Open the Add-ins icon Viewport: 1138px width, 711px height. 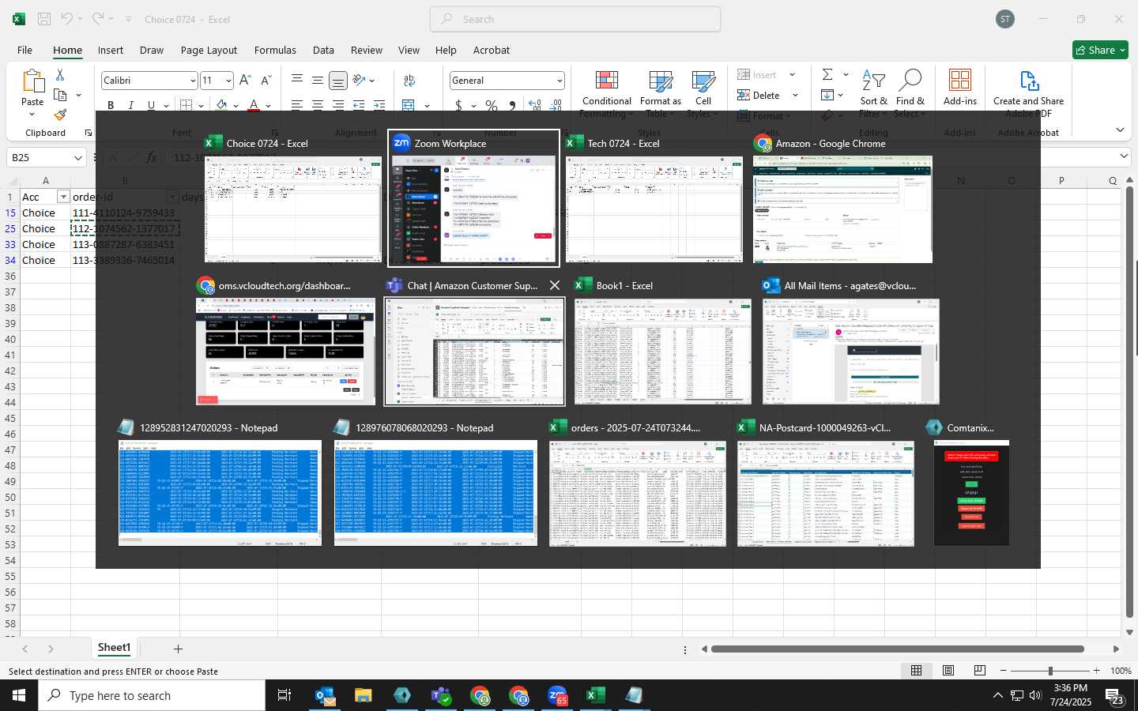(x=960, y=81)
